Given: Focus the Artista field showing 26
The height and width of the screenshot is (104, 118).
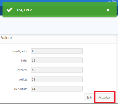Looking at the screenshot, I should (x=57, y=79).
